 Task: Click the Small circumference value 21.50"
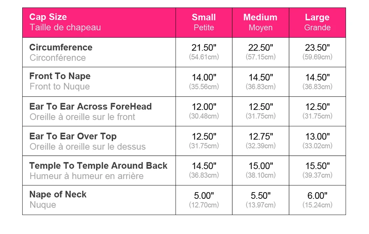point(204,48)
